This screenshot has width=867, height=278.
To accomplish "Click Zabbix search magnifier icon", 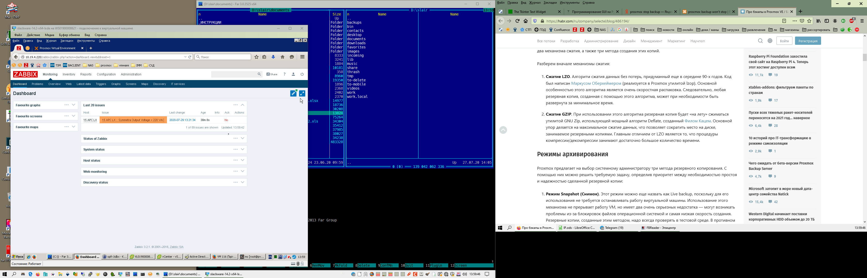I will (x=259, y=74).
